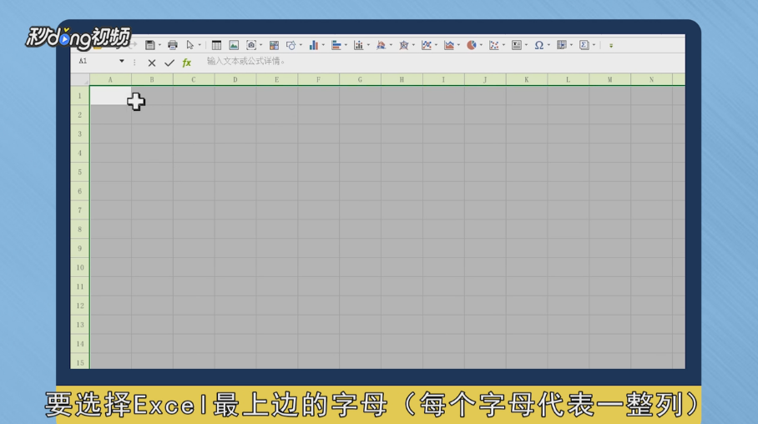This screenshot has width=758, height=424.
Task: Expand the Name Box dropdown arrow
Action: pyautogui.click(x=122, y=61)
